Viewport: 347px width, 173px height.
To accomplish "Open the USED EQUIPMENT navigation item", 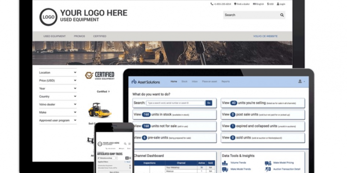I will tap(55, 36).
